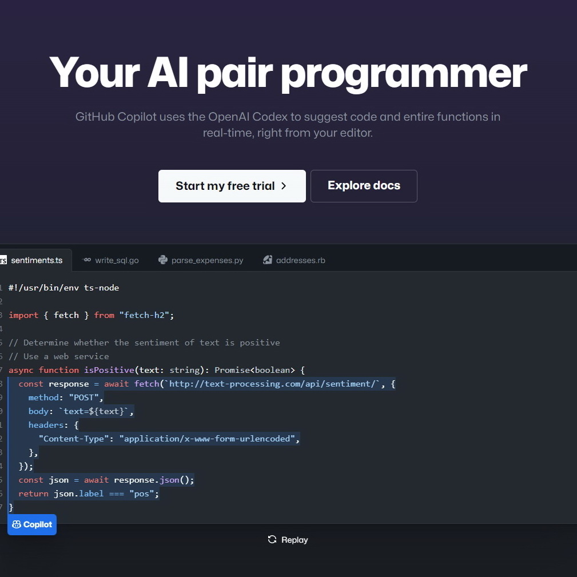Click the '// Use a web service' comment
Screen dimensions: 577x577
[x=59, y=356]
